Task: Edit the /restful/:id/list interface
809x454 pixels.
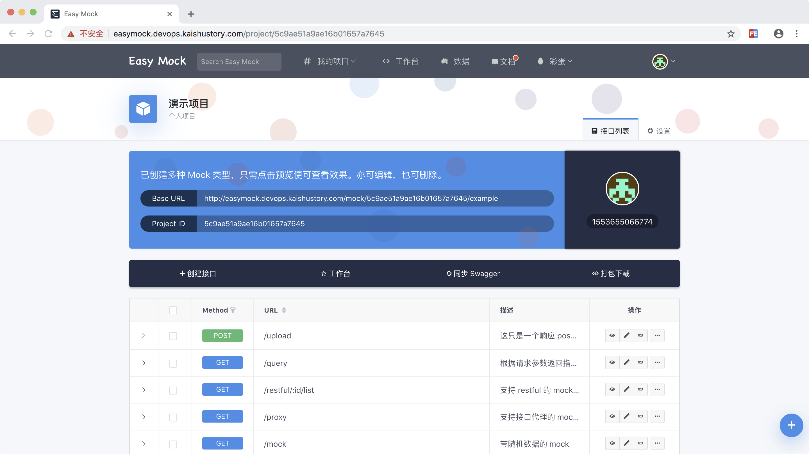Action: [x=626, y=389]
